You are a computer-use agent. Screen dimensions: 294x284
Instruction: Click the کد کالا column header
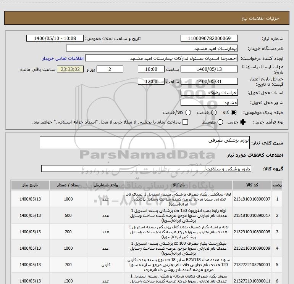252,185
